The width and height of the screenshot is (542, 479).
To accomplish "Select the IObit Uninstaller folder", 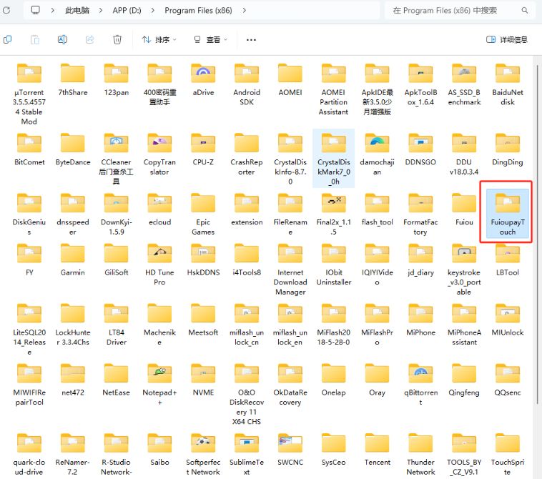I will [x=333, y=264].
